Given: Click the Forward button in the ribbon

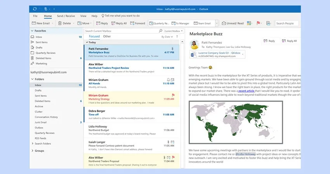Looking at the screenshot, I should pos(137,23).
